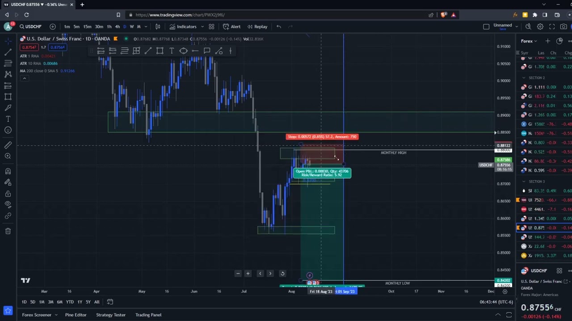The width and height of the screenshot is (572, 321).
Task: Open the Indicators dialog
Action: pyautogui.click(x=183, y=27)
